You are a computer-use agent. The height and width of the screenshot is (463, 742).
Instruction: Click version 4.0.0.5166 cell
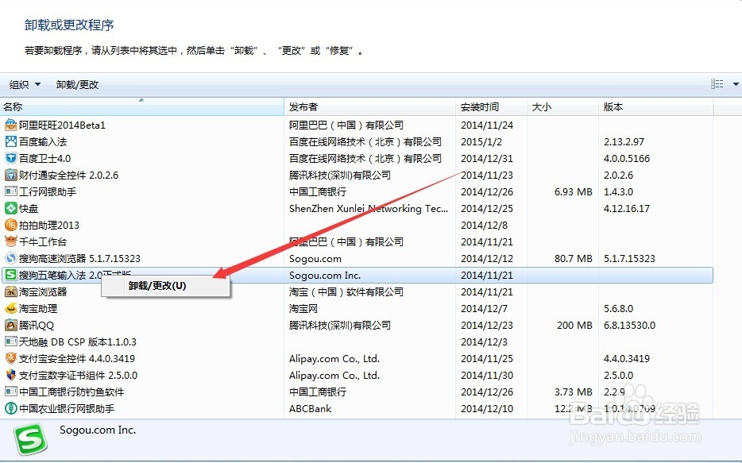(x=627, y=158)
